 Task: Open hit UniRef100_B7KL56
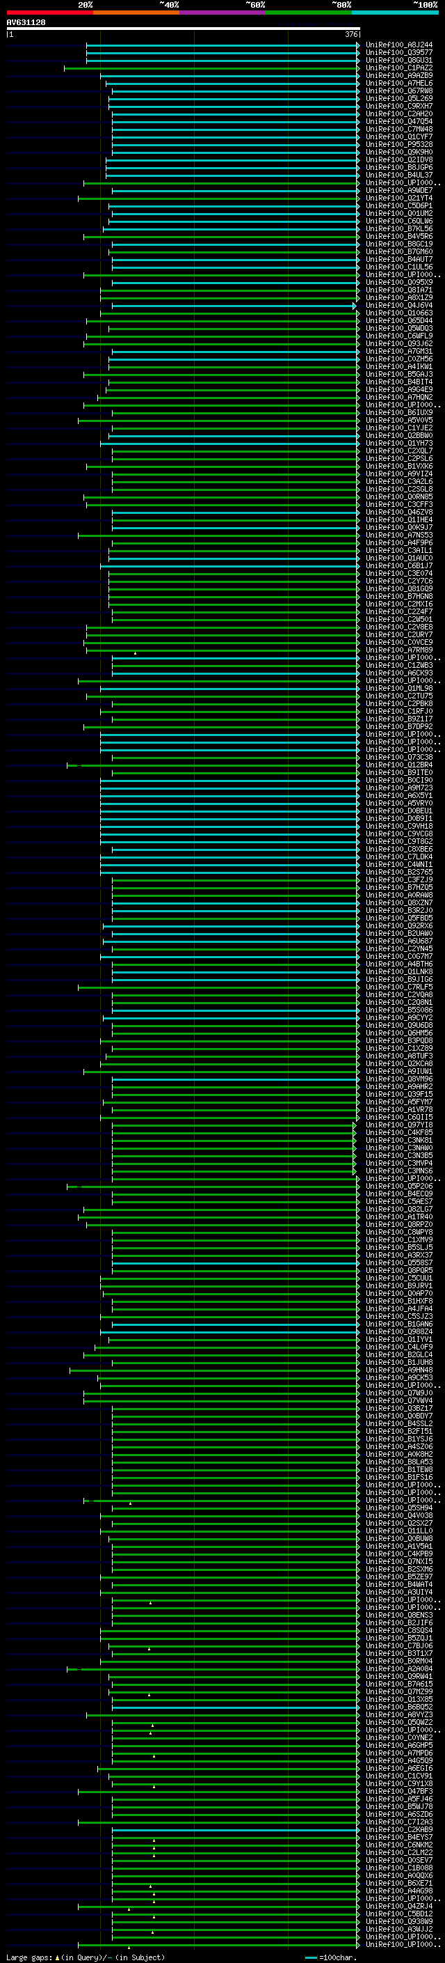399,228
